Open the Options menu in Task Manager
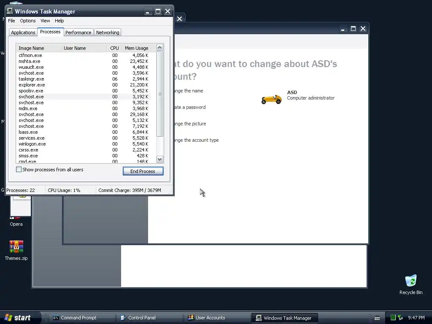This screenshot has height=324, width=432. [27, 21]
